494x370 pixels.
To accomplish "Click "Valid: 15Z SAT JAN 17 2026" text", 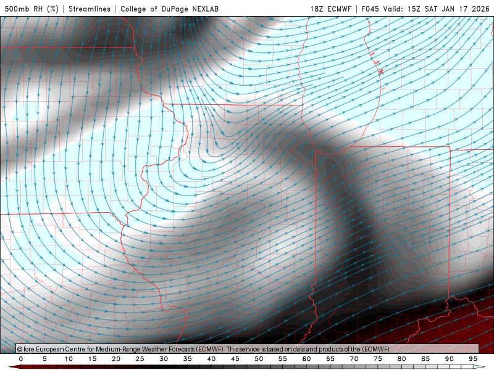I will (437, 9).
